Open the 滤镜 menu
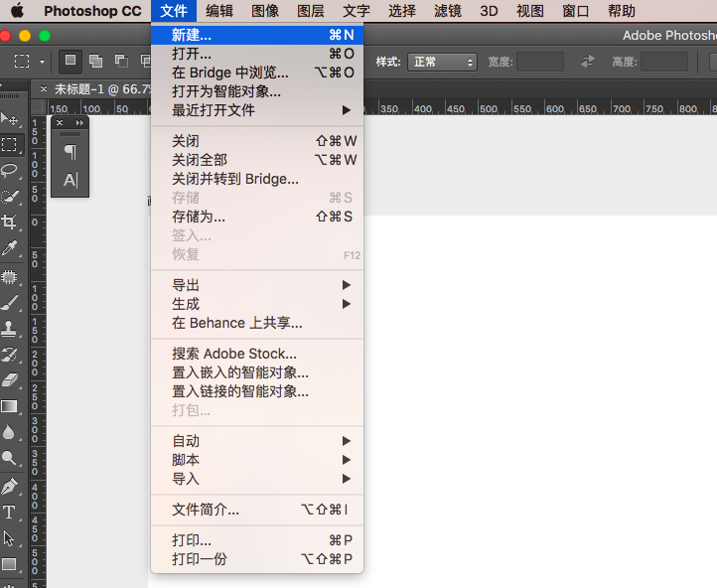The width and height of the screenshot is (717, 588). coord(448,11)
